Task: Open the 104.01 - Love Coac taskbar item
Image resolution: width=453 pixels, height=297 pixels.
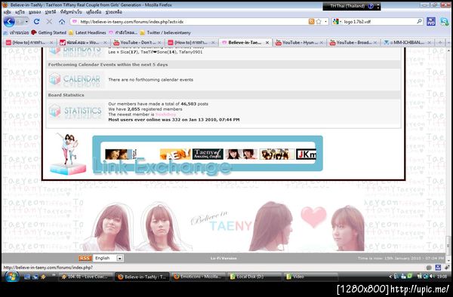Action: point(85,277)
